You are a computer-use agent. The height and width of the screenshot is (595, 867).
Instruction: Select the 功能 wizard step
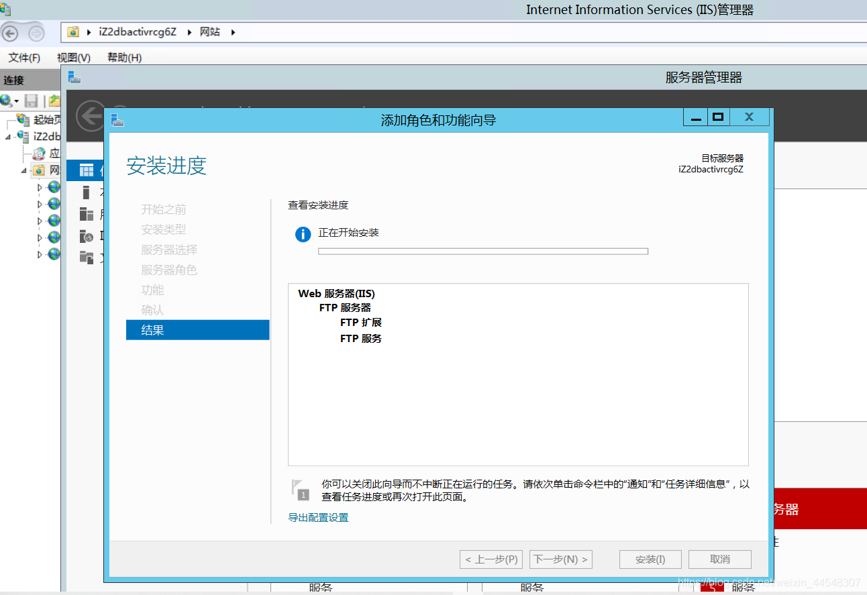click(152, 290)
